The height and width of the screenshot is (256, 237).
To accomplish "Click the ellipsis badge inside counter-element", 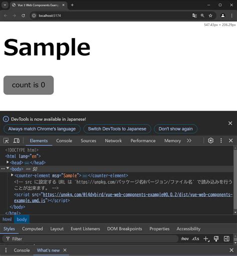I will point(85,176).
